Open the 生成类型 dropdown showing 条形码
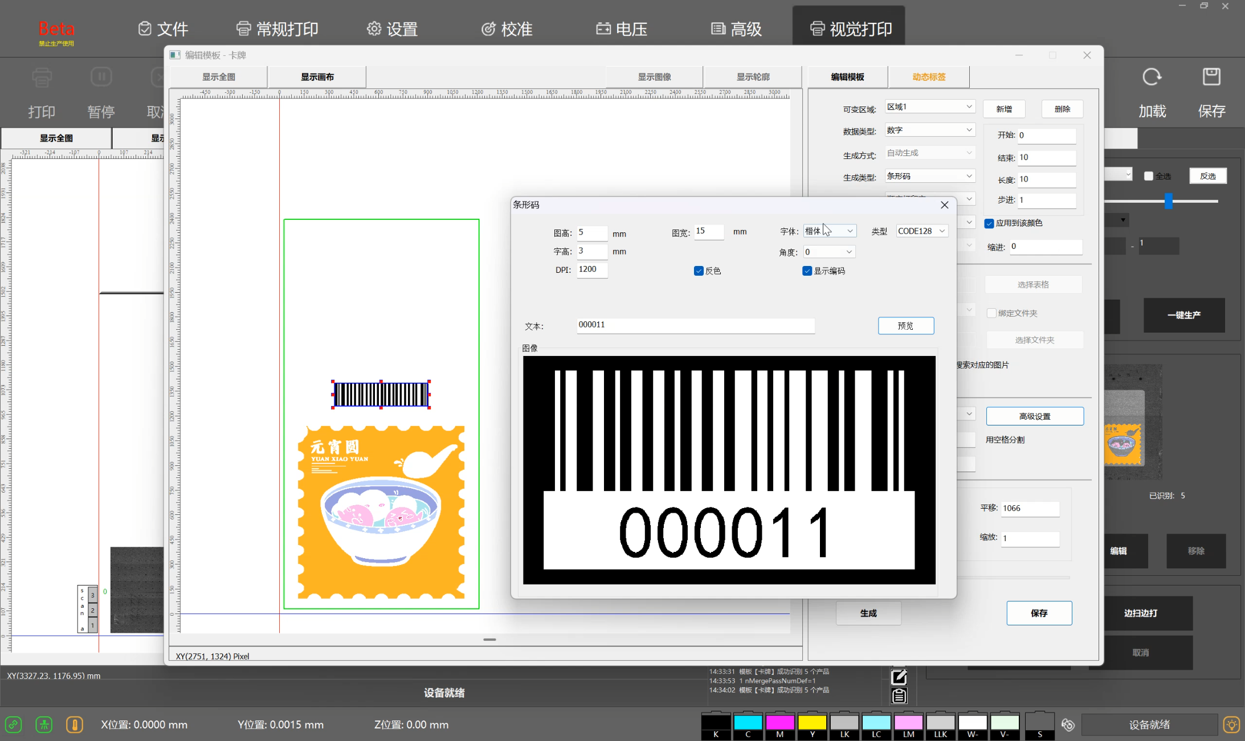1245x741 pixels. tap(930, 177)
